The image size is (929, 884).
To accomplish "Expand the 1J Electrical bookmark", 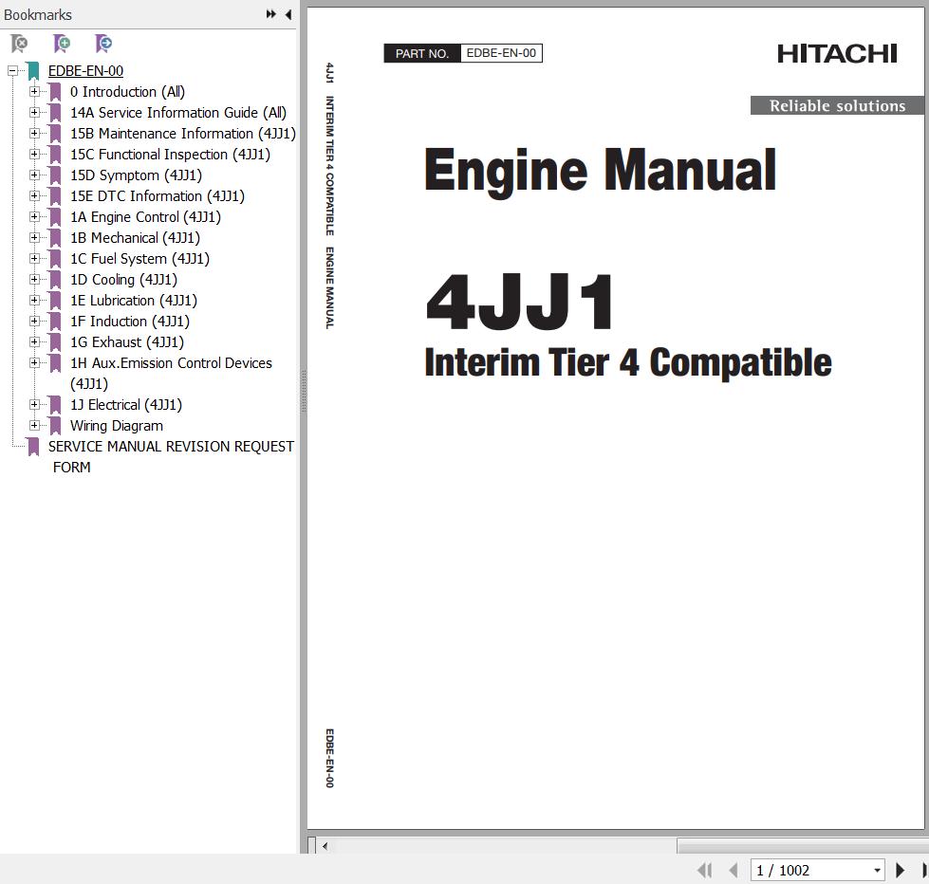I will (34, 404).
